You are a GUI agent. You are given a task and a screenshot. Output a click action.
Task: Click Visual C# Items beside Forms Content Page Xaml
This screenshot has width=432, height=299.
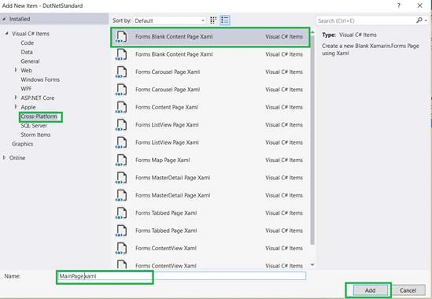[284, 107]
